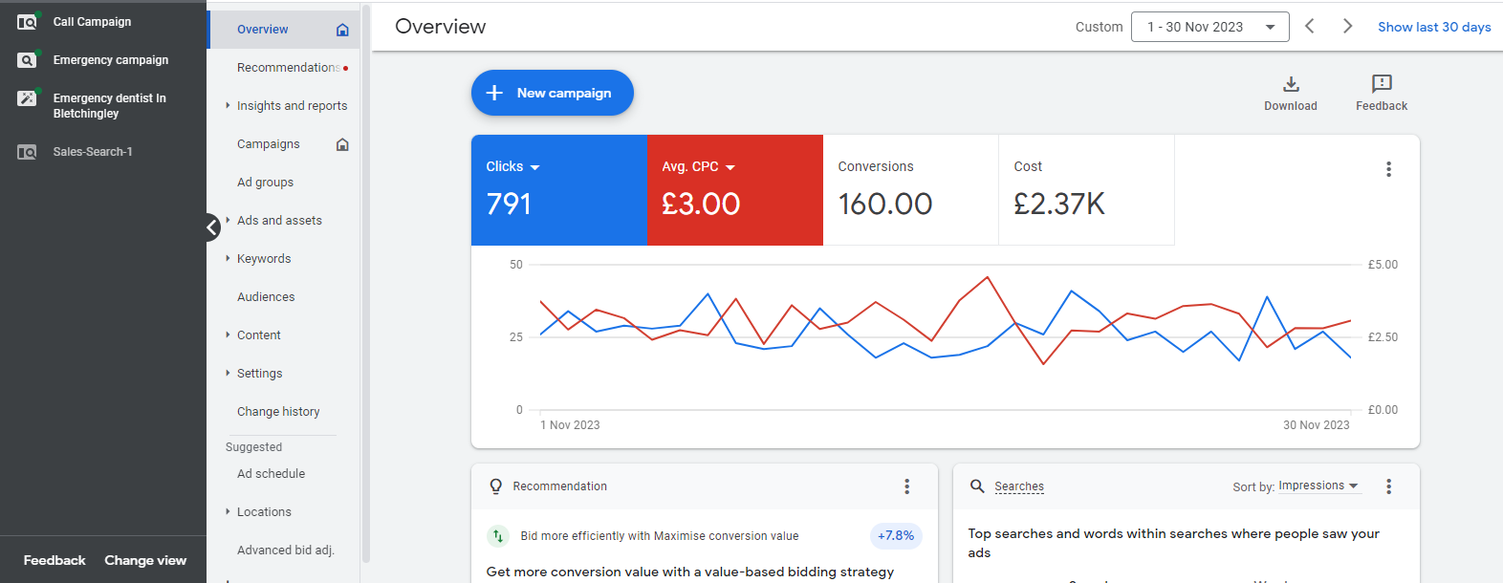Image resolution: width=1503 pixels, height=583 pixels.
Task: Collapse the side navigation panel arrow
Action: coord(212,227)
